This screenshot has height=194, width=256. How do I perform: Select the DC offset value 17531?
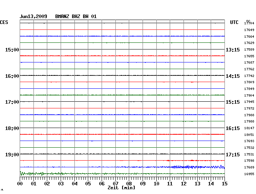click(x=249, y=154)
